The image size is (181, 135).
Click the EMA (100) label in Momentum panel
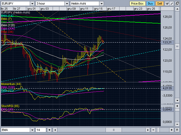point(8,87)
